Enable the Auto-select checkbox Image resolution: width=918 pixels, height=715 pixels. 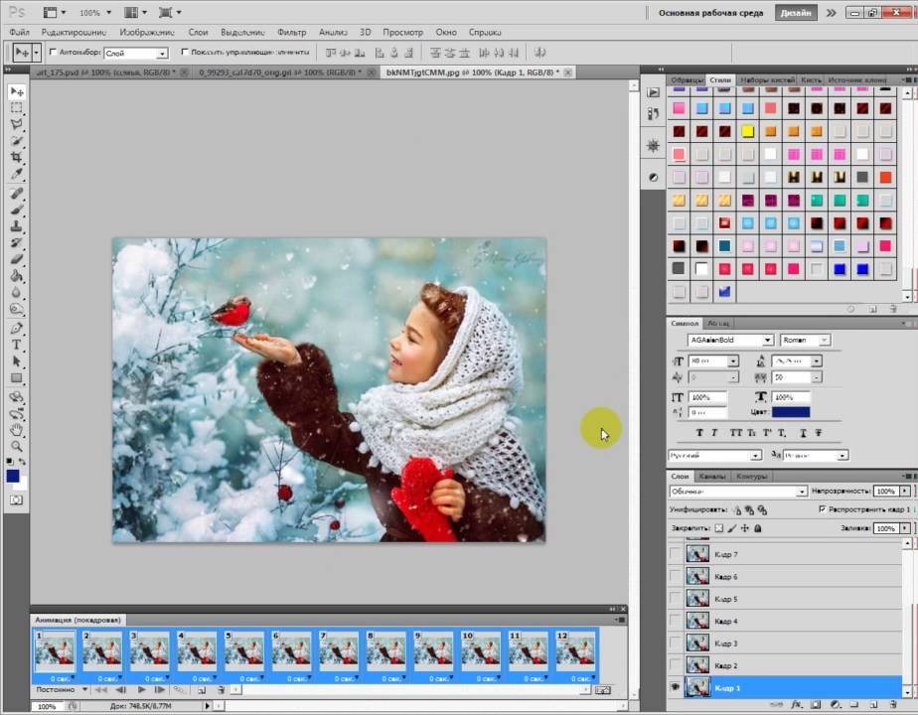(x=54, y=52)
